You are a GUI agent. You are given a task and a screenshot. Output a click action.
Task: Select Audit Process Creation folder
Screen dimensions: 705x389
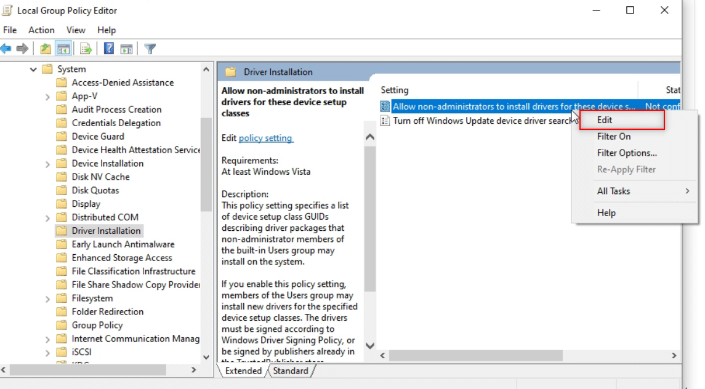(x=116, y=110)
